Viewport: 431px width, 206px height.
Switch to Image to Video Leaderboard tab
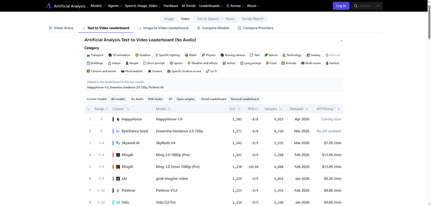(x=163, y=28)
